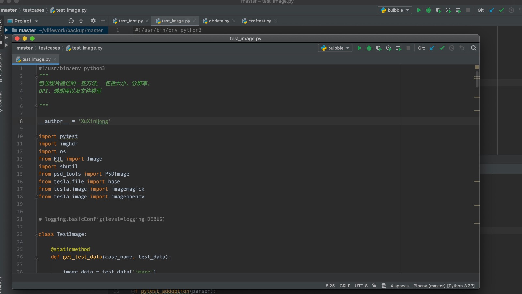Switch to the conftest.py tab
The image size is (522, 294).
click(260, 21)
